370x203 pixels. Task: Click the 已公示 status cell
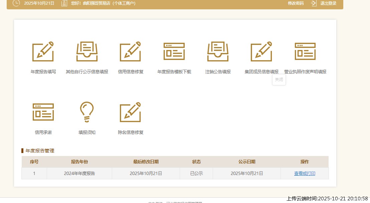click(x=196, y=173)
